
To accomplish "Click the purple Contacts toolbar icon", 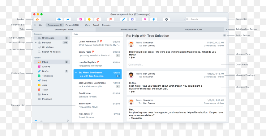I will click(x=132, y=19).
